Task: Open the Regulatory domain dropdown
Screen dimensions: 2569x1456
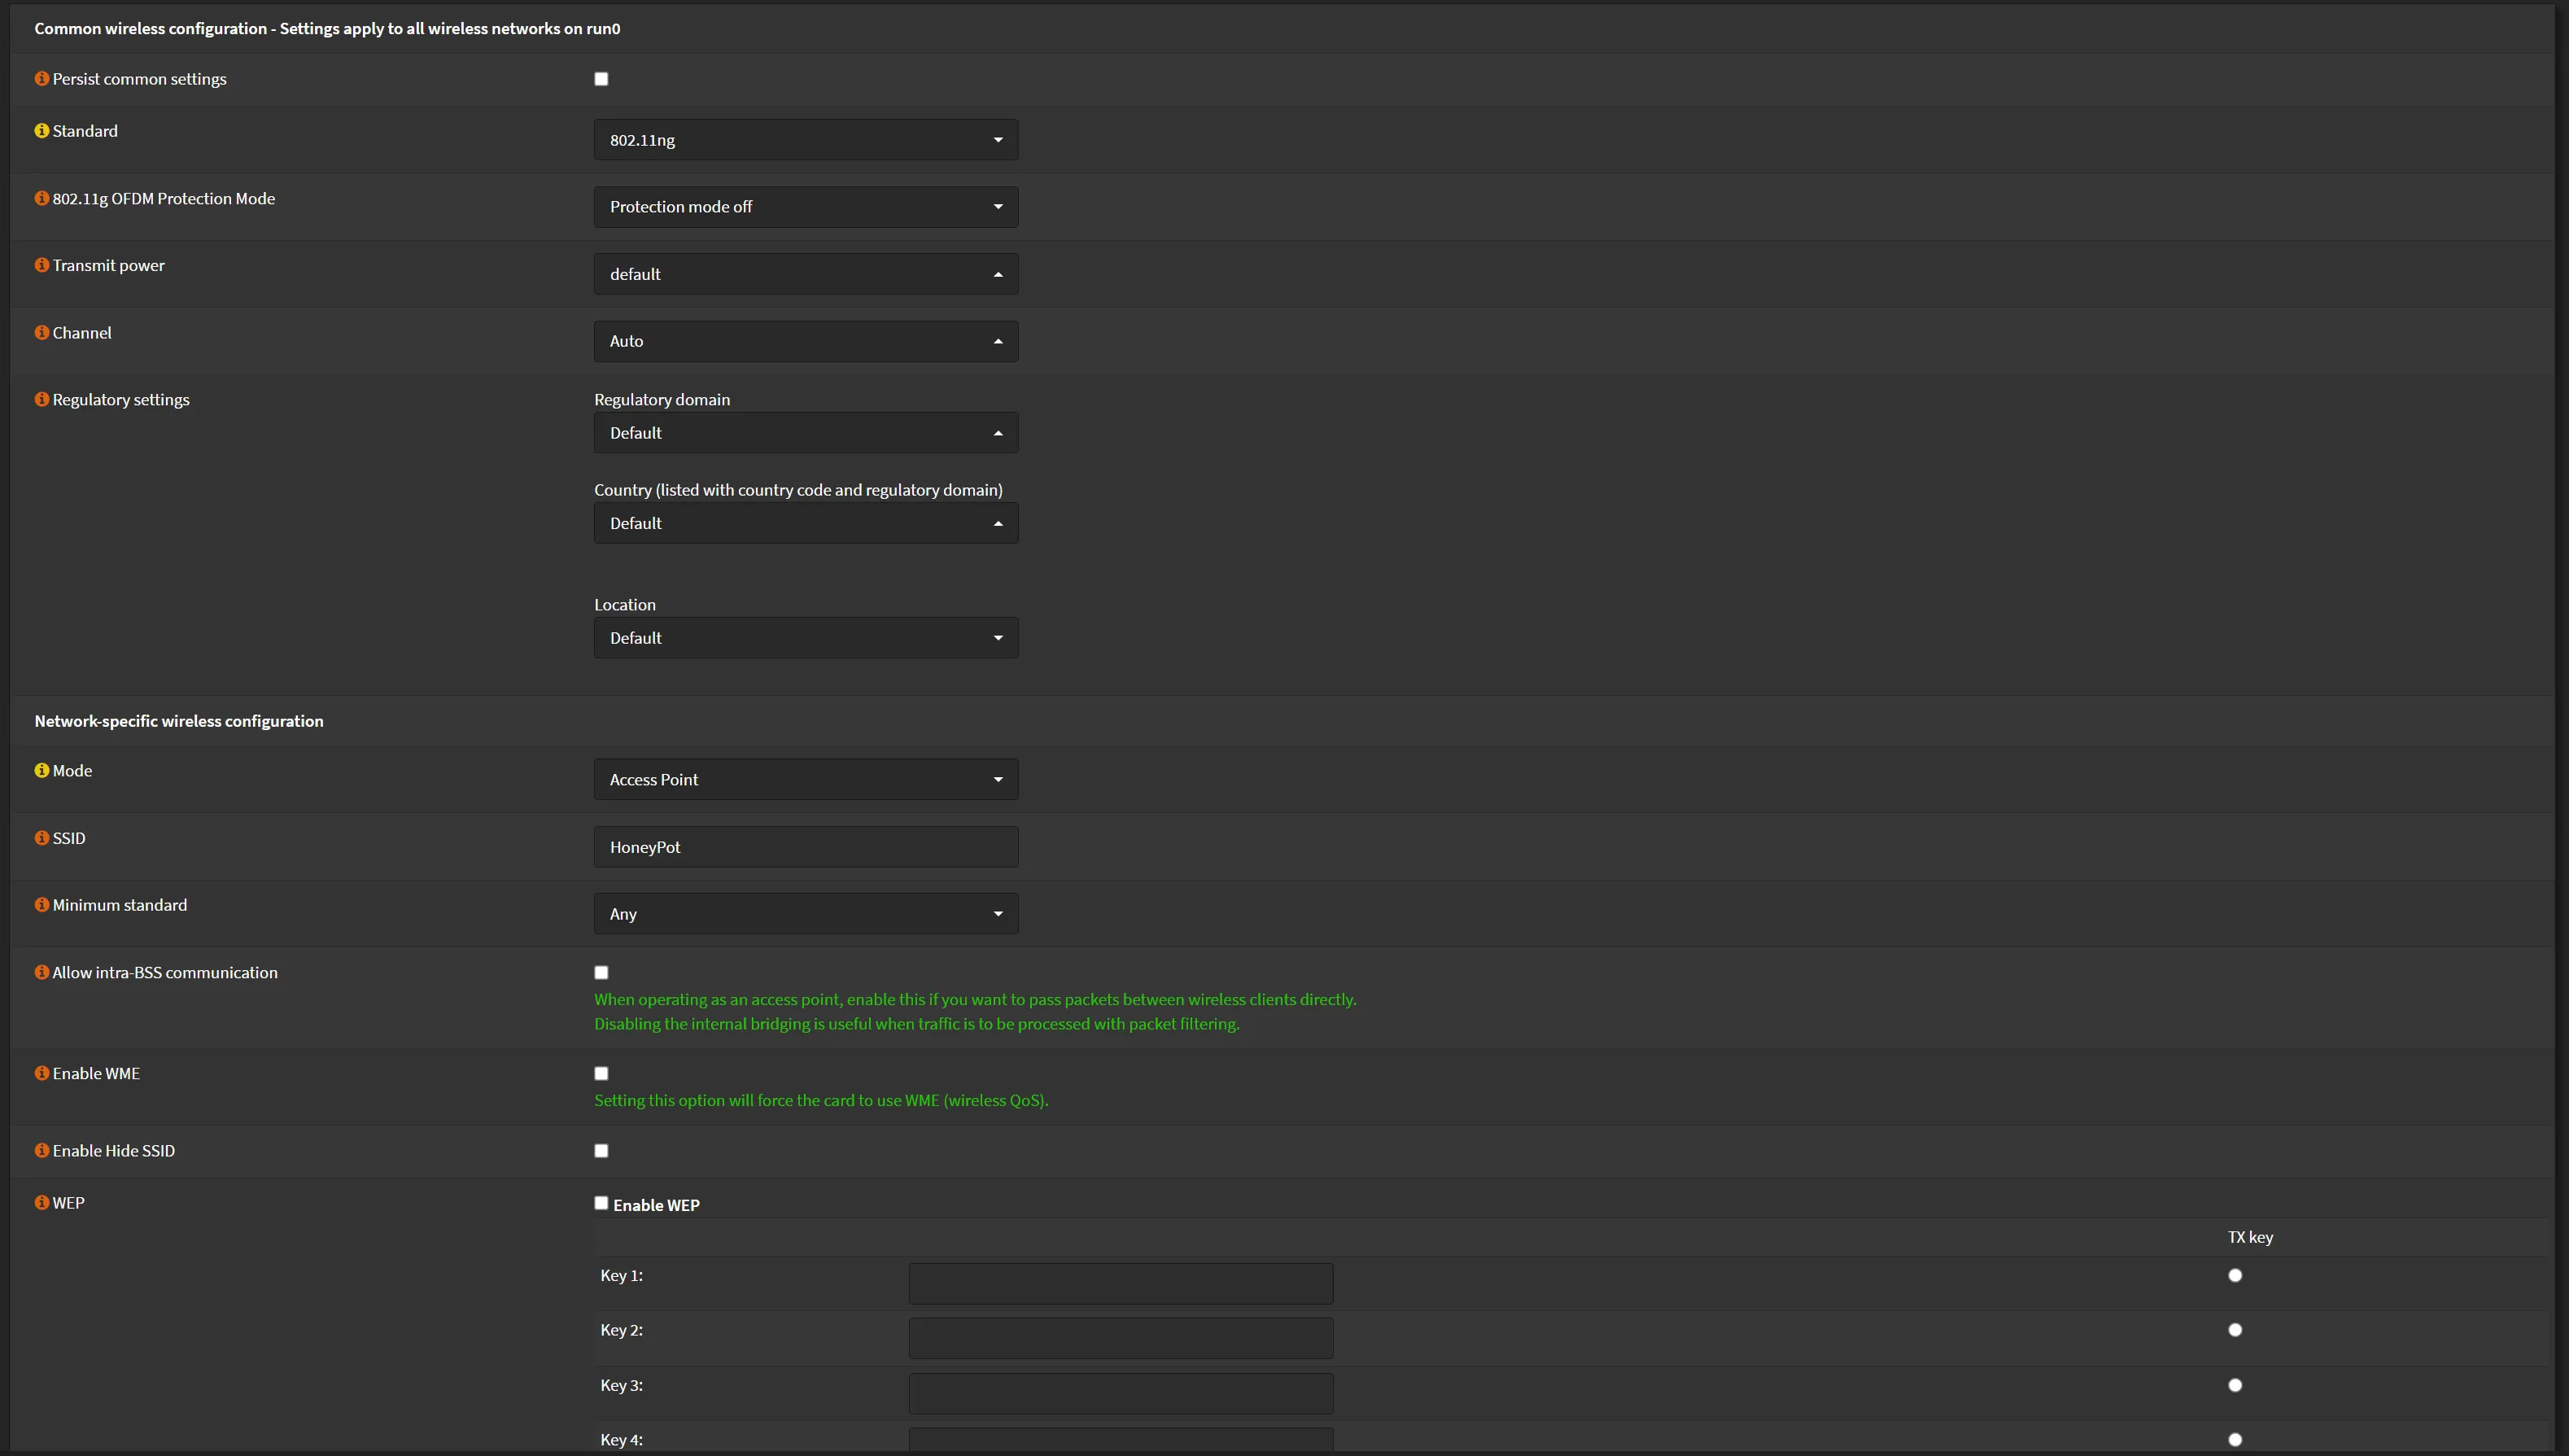Action: coord(806,433)
